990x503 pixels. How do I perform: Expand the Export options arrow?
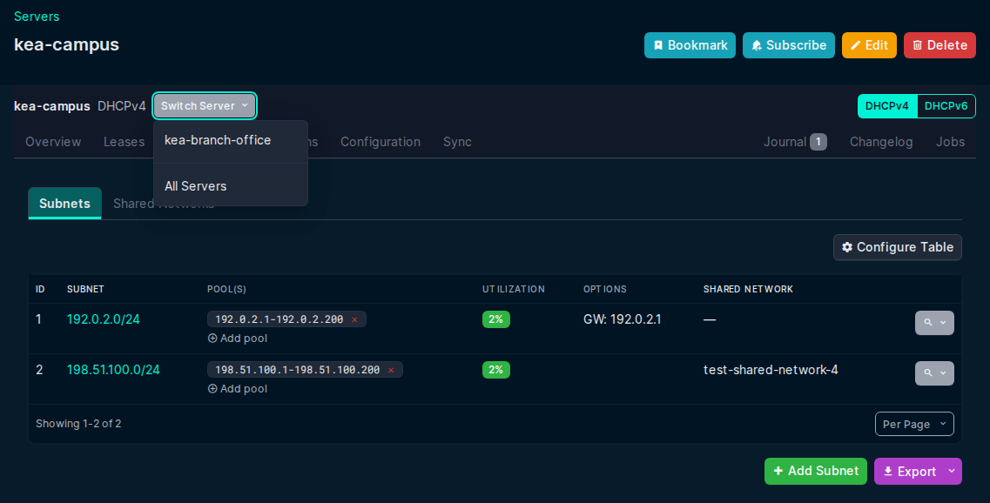(952, 472)
